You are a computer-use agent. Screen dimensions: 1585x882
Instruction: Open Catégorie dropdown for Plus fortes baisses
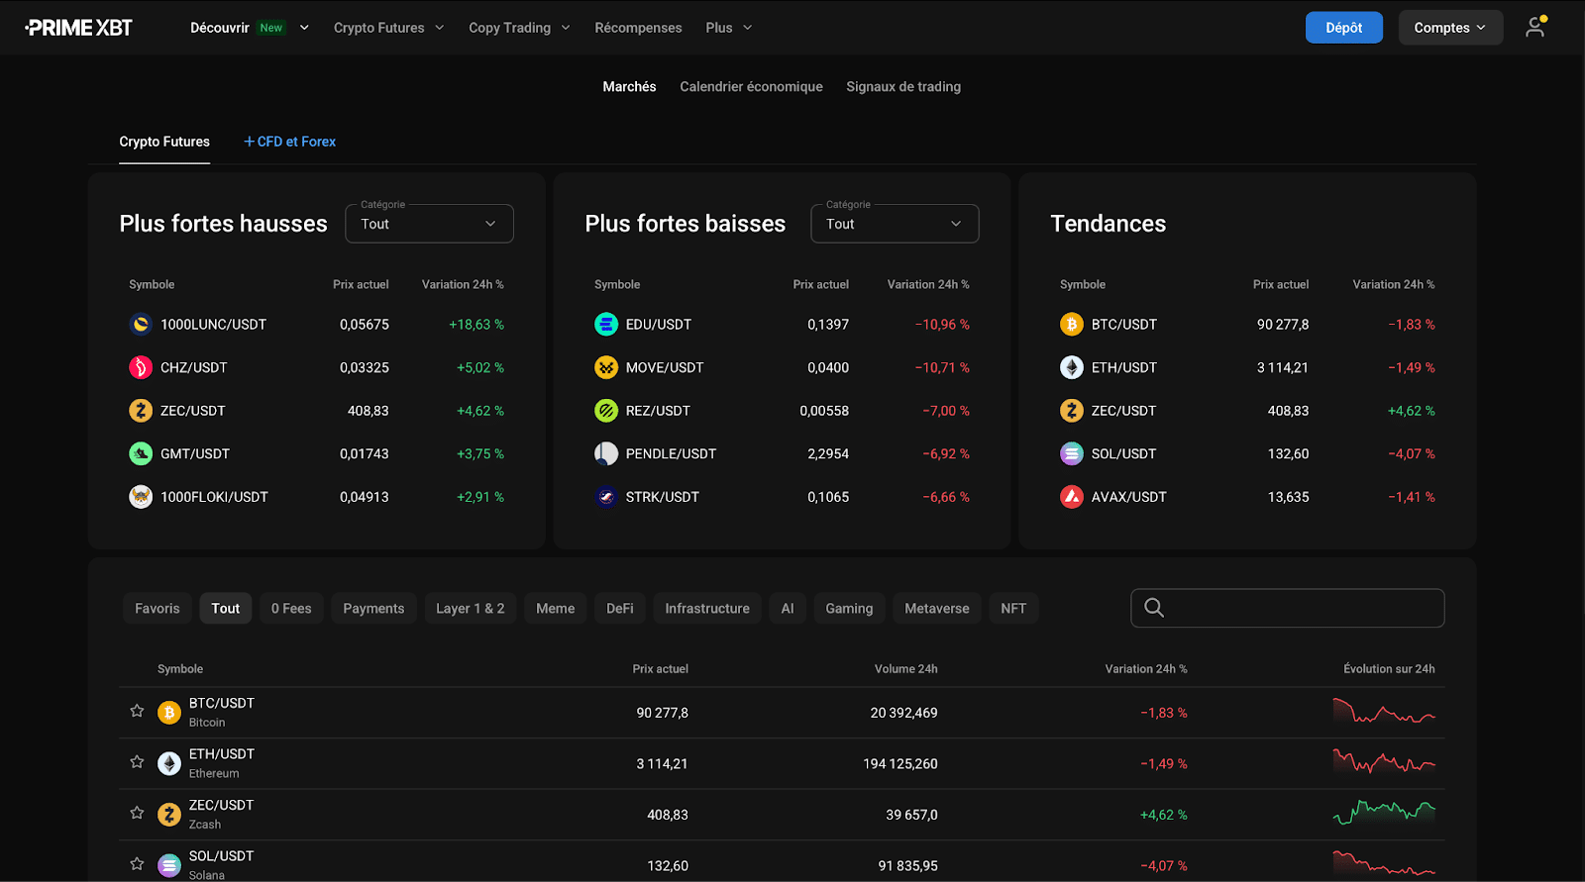(x=895, y=224)
